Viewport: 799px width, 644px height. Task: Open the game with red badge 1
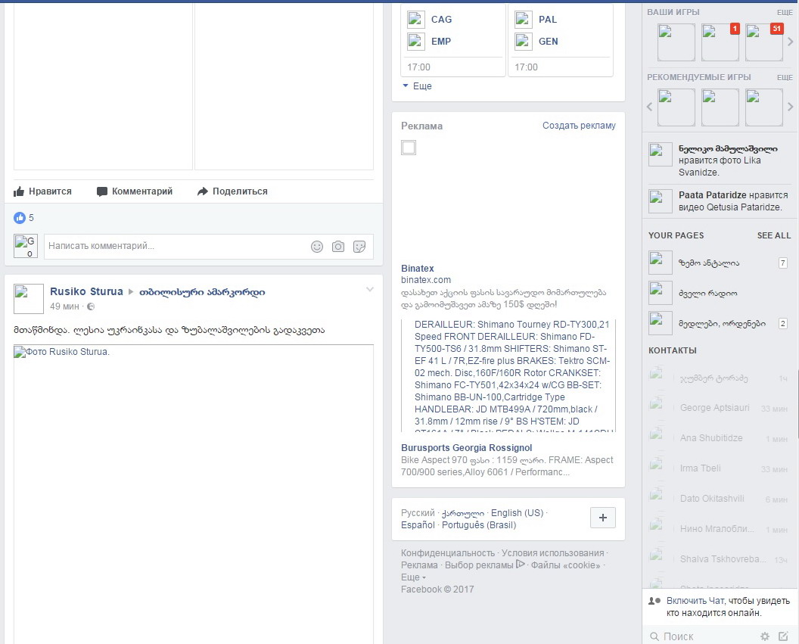click(x=720, y=42)
